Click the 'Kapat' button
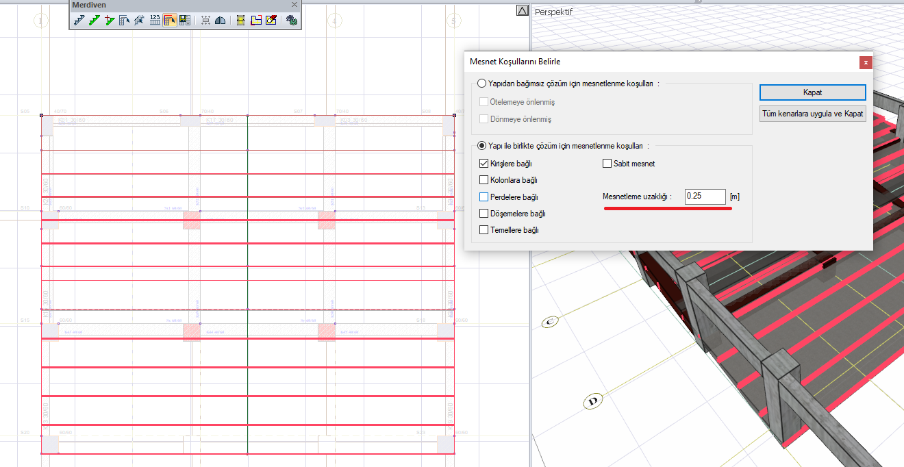This screenshot has height=467, width=904. click(813, 92)
